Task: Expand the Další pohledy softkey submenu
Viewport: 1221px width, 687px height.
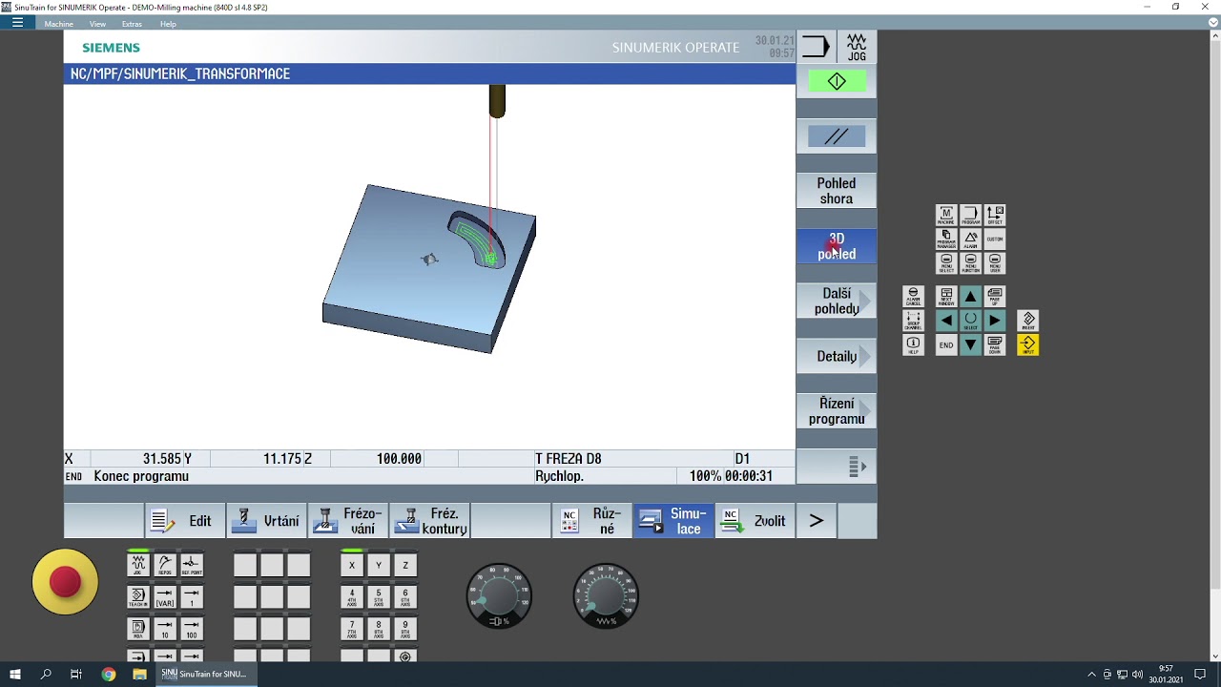Action: (x=837, y=301)
